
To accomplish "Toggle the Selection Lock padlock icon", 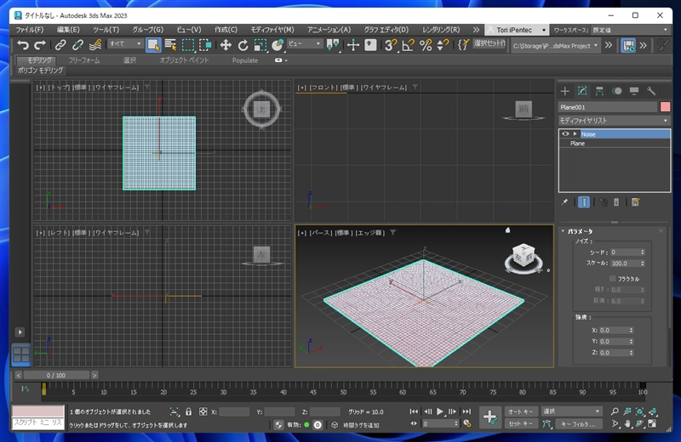I will click(x=188, y=411).
